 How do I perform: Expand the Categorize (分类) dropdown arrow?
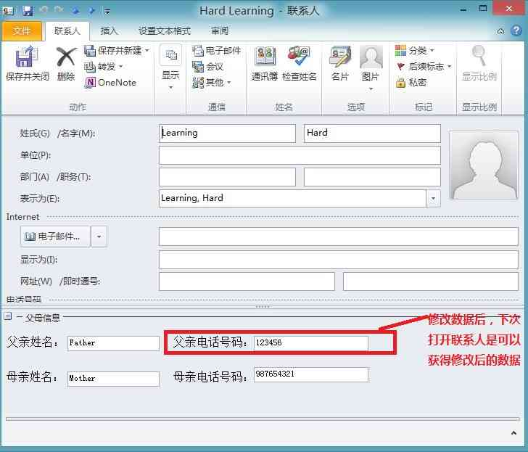tap(432, 51)
